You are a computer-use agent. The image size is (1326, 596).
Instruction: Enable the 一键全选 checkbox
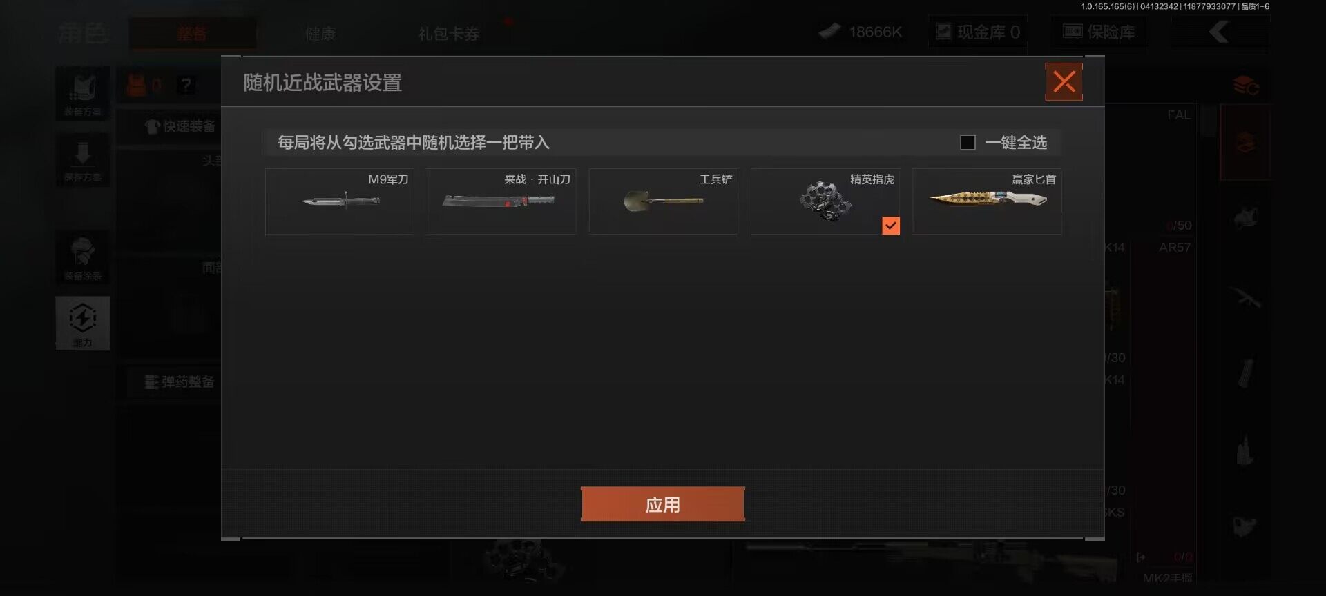(968, 142)
